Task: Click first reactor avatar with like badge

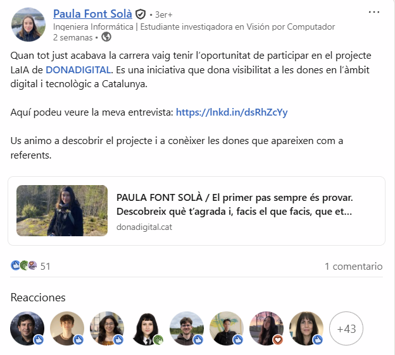Action: pyautogui.click(x=27, y=328)
